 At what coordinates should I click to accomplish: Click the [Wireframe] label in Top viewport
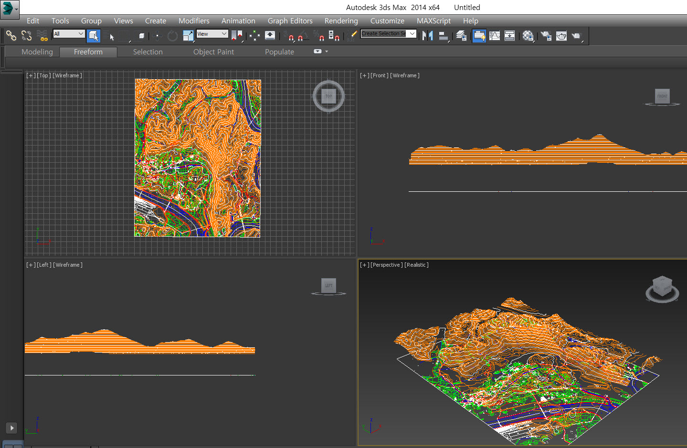(67, 75)
